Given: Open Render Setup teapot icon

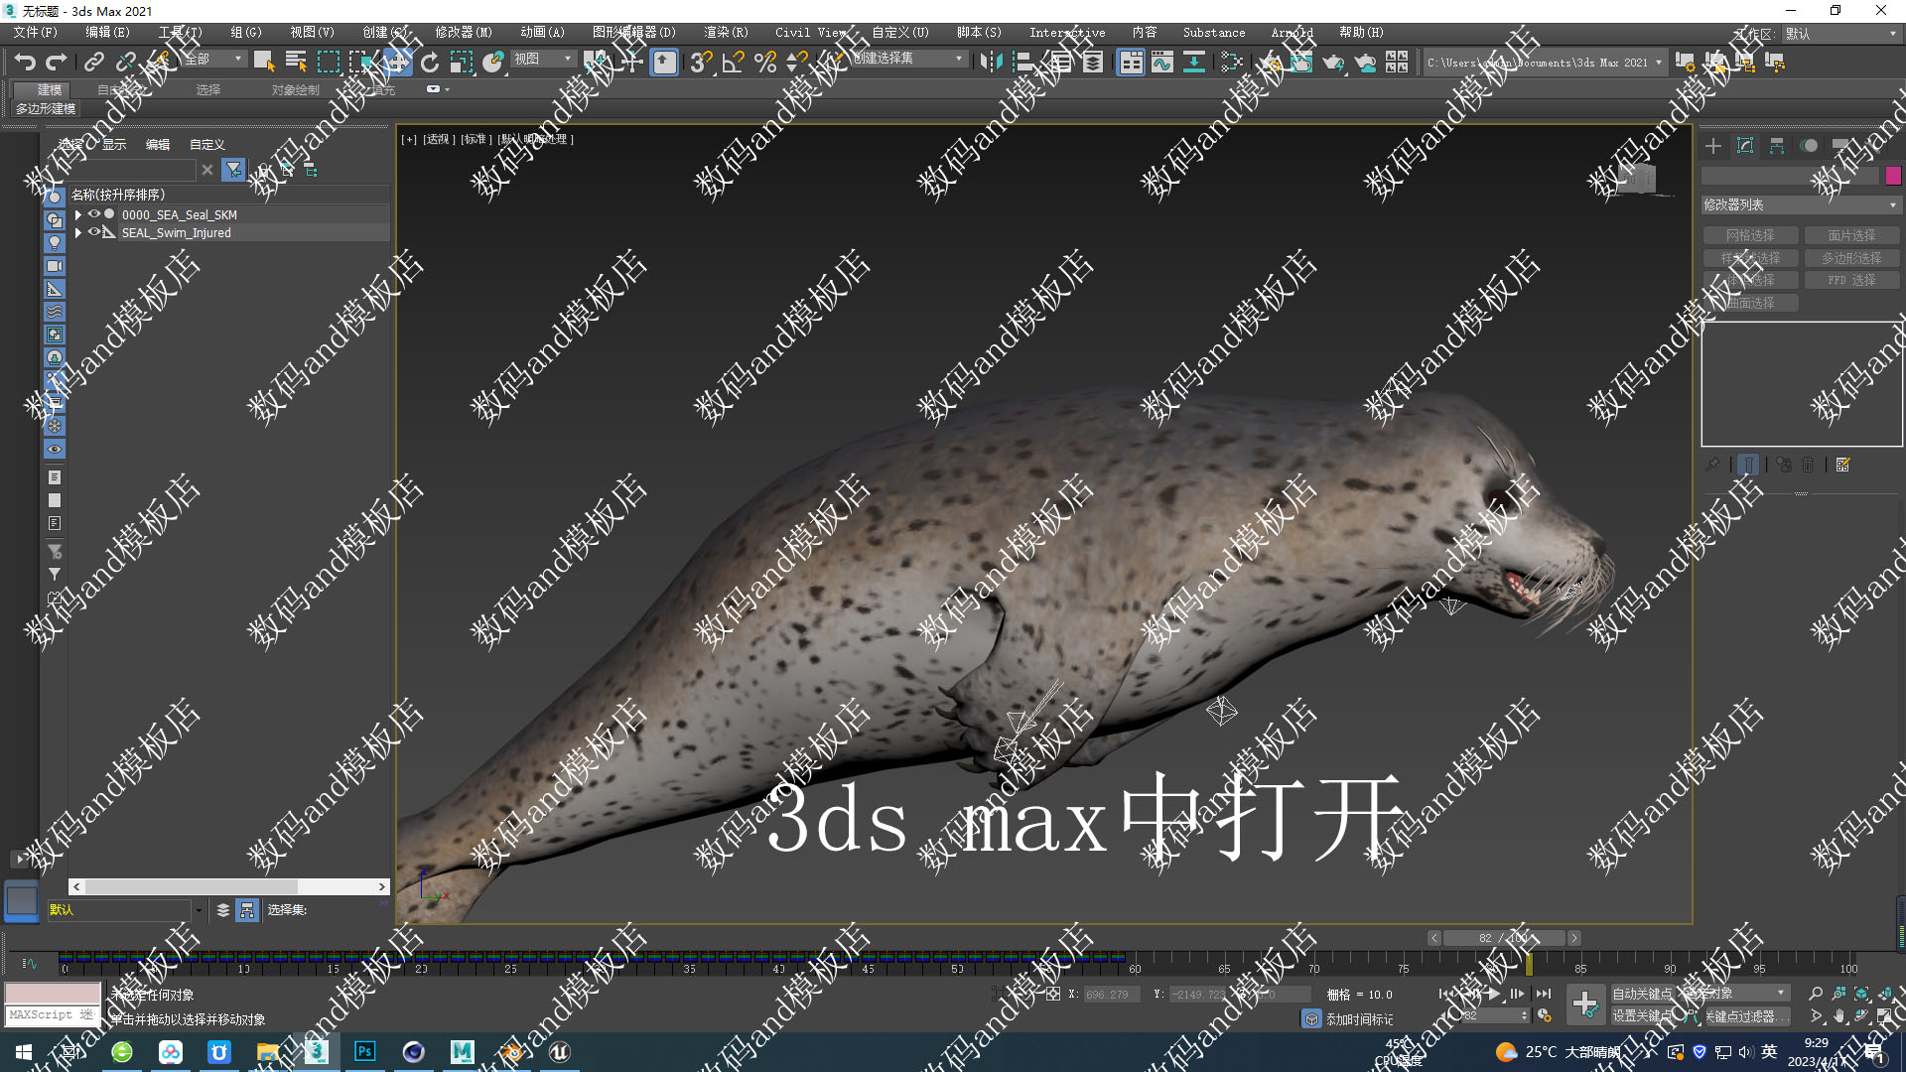Looking at the screenshot, I should [1271, 63].
